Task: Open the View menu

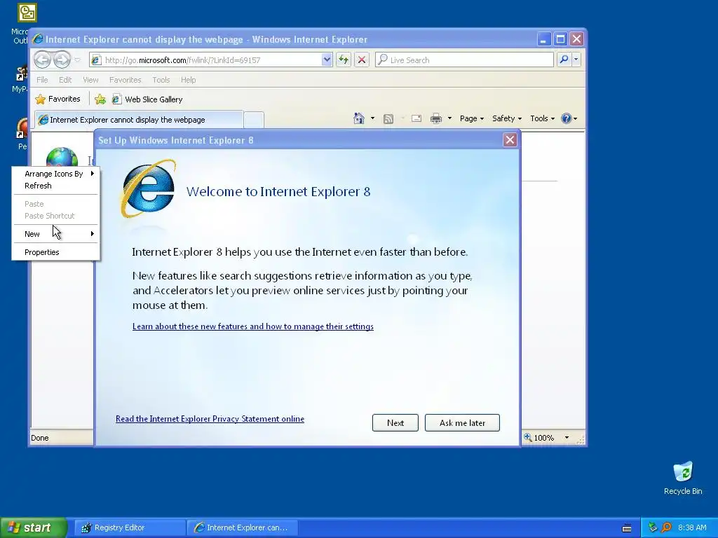Action: (x=90, y=80)
